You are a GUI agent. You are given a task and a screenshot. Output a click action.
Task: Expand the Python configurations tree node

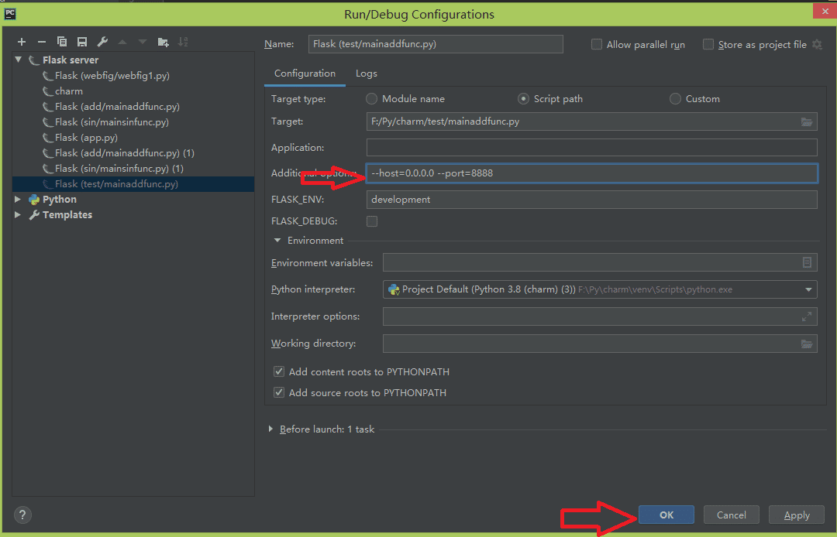[19, 200]
